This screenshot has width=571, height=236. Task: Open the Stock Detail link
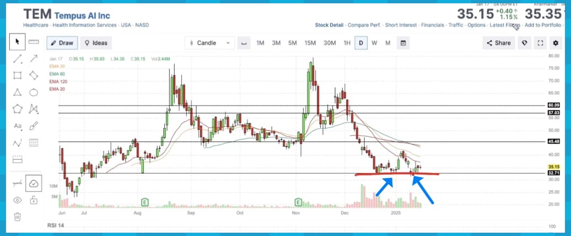(x=329, y=25)
